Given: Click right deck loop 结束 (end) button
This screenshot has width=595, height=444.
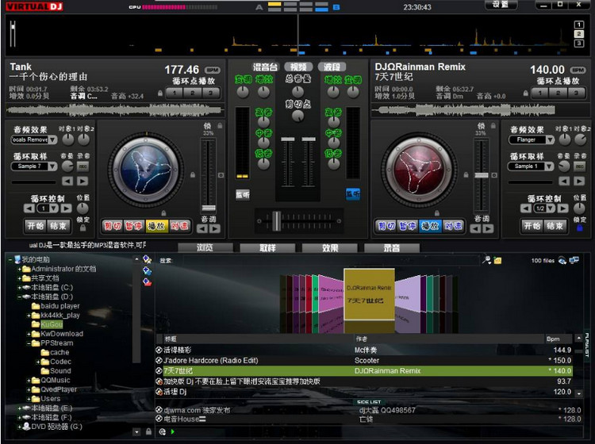Looking at the screenshot, I should point(555,226).
